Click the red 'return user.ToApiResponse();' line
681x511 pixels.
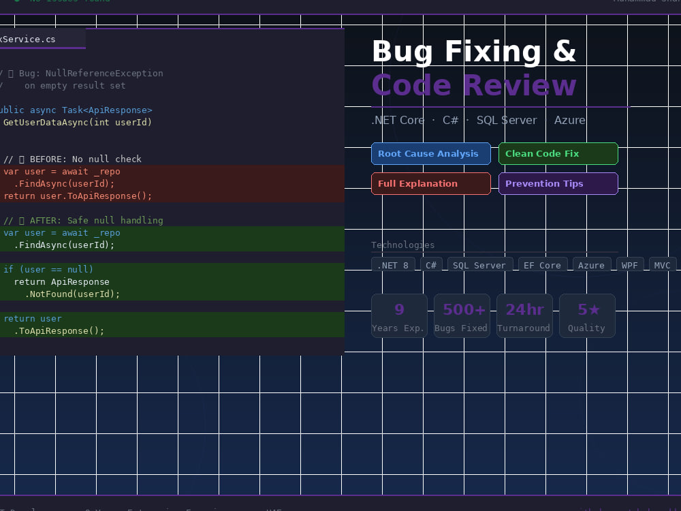[x=78, y=196]
